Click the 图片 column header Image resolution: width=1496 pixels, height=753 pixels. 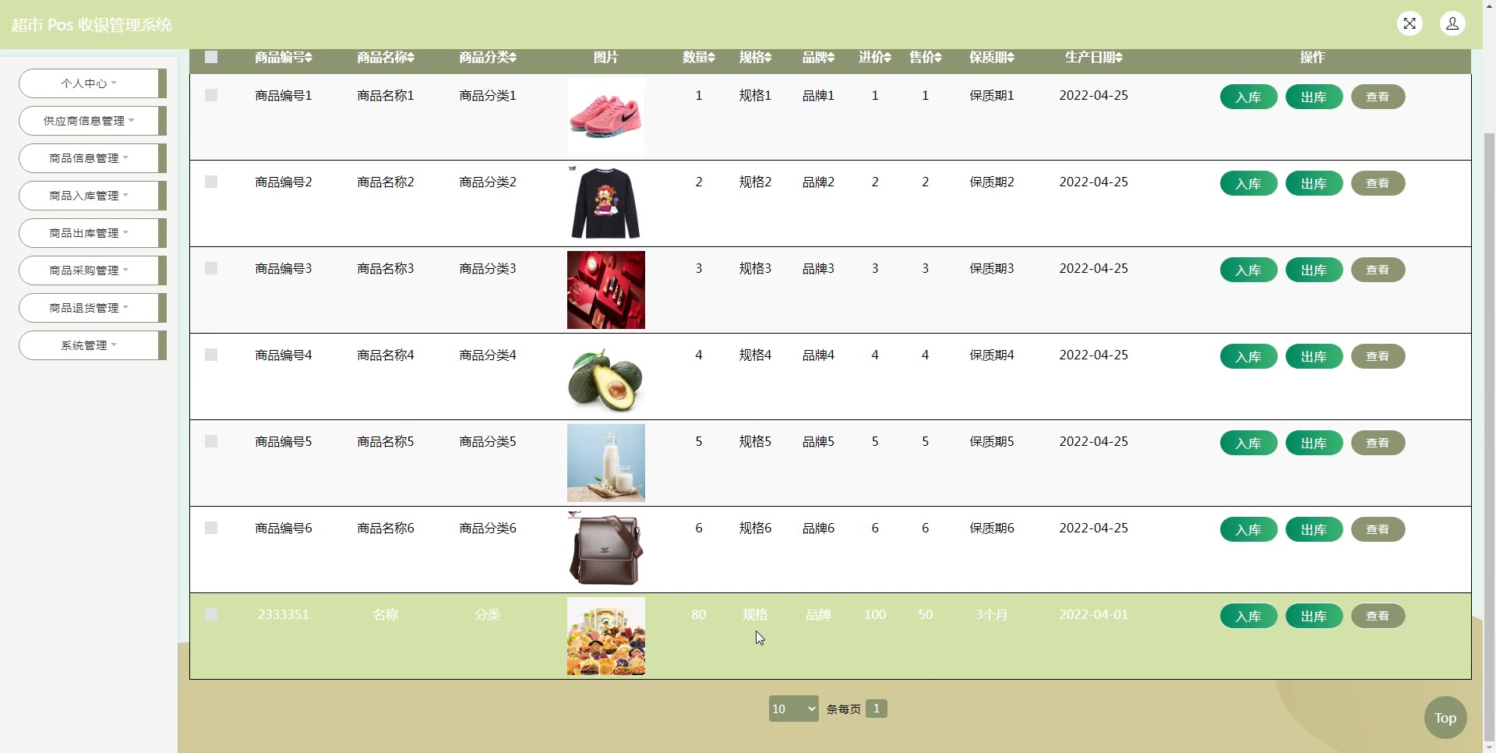606,57
